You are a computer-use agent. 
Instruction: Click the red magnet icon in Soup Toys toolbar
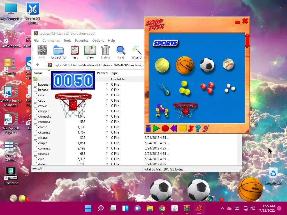[191, 128]
